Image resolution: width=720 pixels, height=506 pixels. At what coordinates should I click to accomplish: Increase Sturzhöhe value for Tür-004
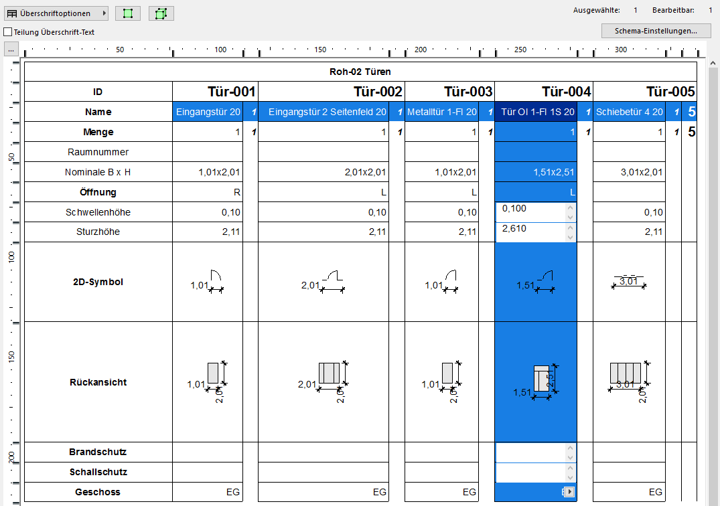[x=570, y=228]
